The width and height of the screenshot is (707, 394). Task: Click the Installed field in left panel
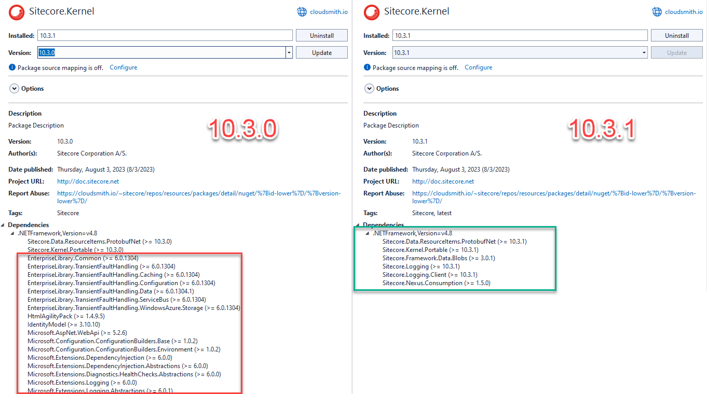[x=165, y=36]
